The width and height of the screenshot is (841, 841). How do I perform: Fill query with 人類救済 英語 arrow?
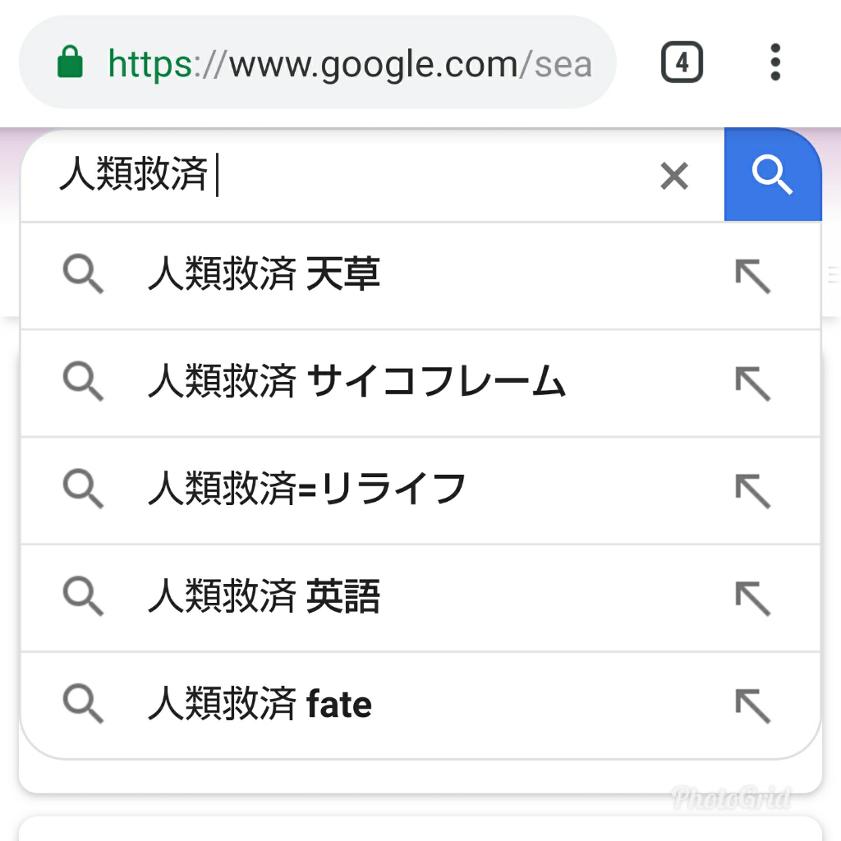pyautogui.click(x=752, y=598)
